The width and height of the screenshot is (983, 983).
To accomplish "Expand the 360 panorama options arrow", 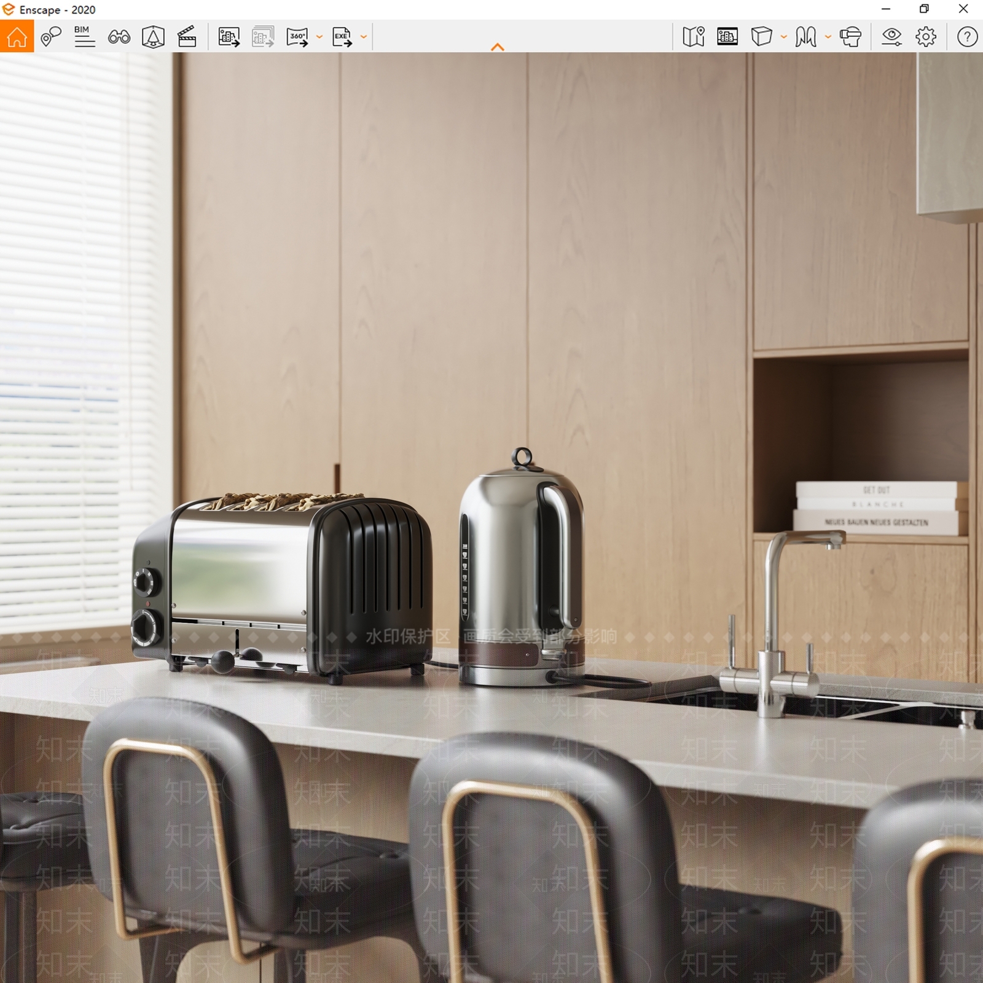I will coord(319,37).
